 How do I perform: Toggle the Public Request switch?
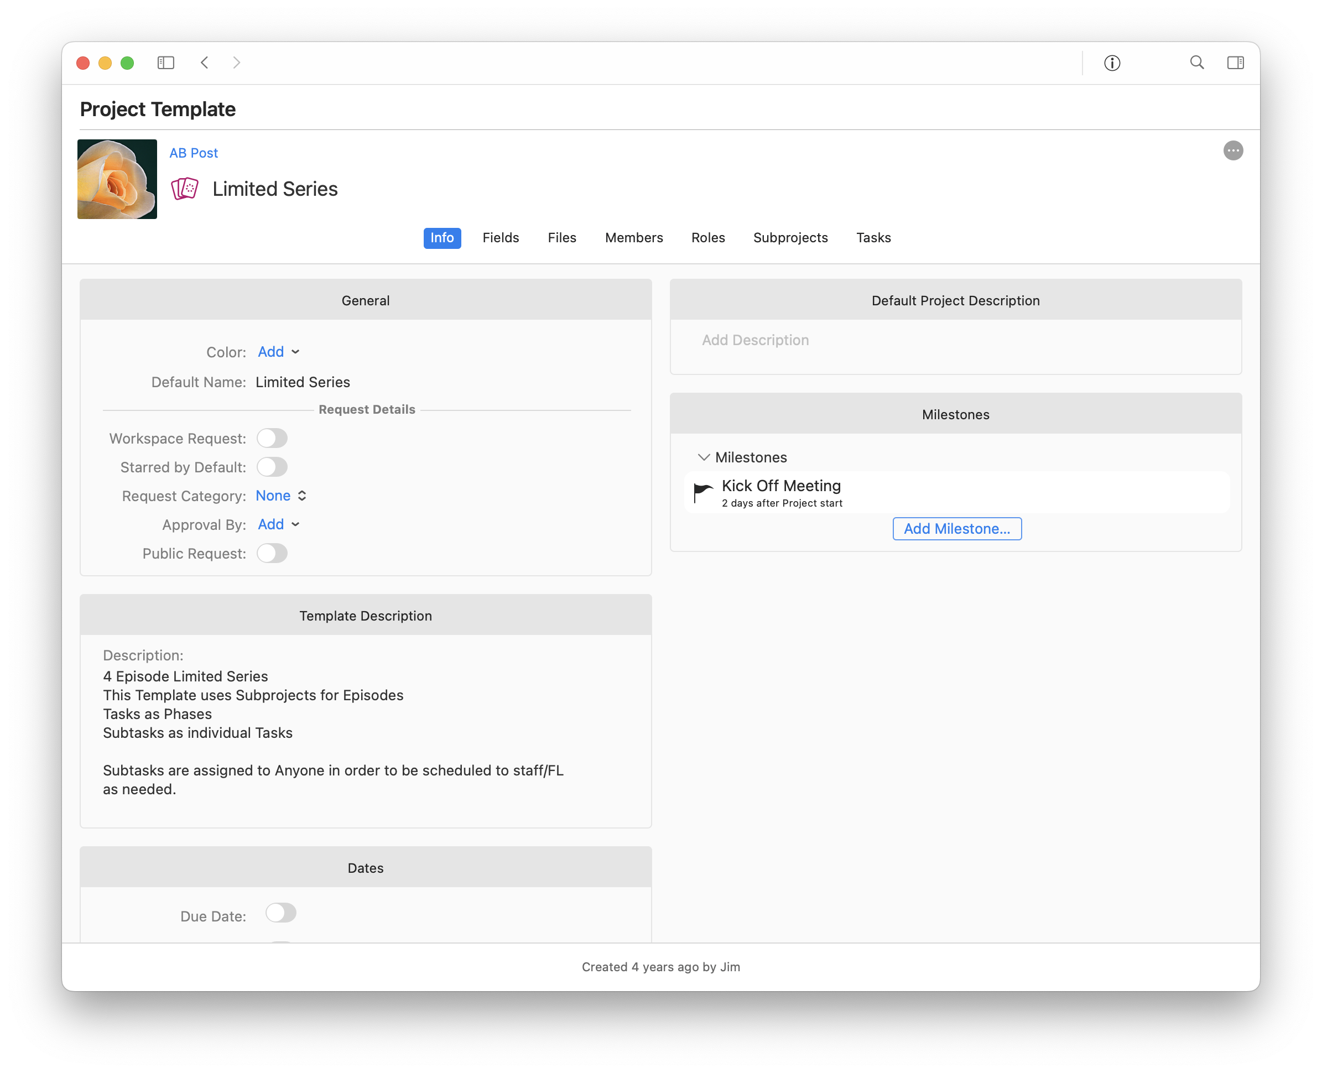272,553
